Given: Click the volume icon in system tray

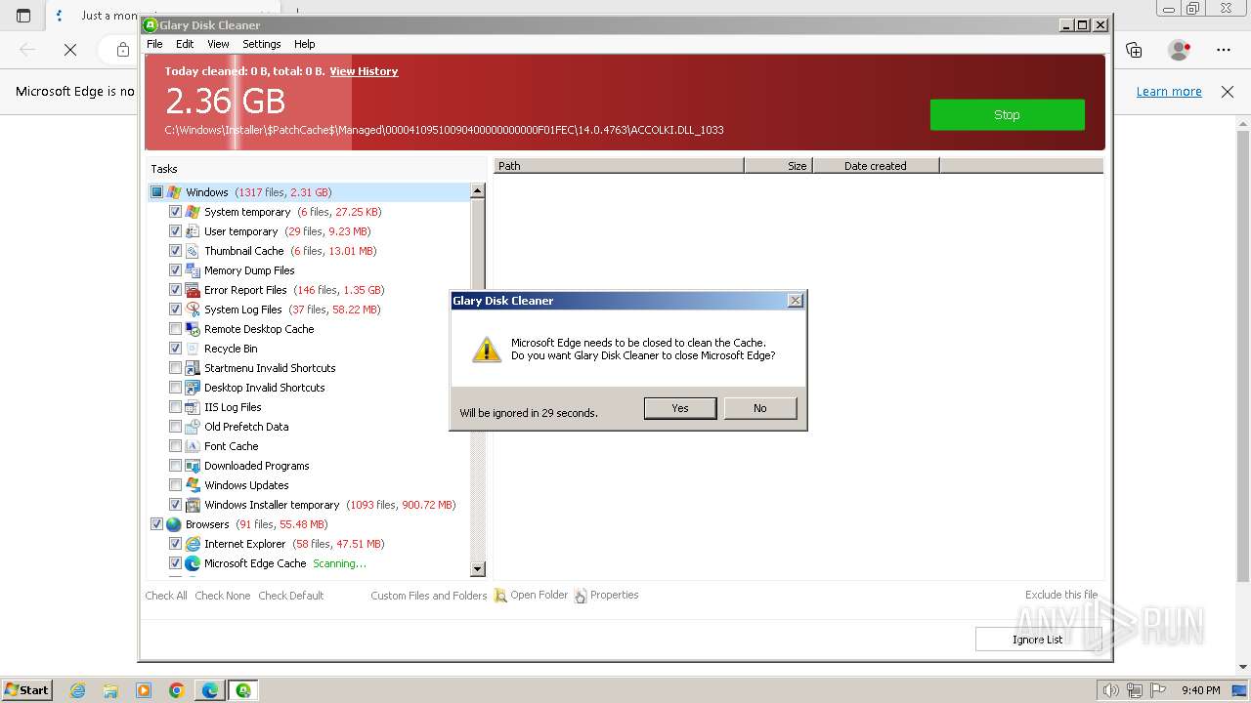Looking at the screenshot, I should pyautogui.click(x=1111, y=690).
